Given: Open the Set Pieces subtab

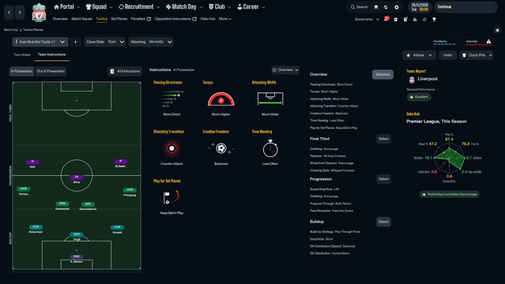Looking at the screenshot, I should [119, 19].
